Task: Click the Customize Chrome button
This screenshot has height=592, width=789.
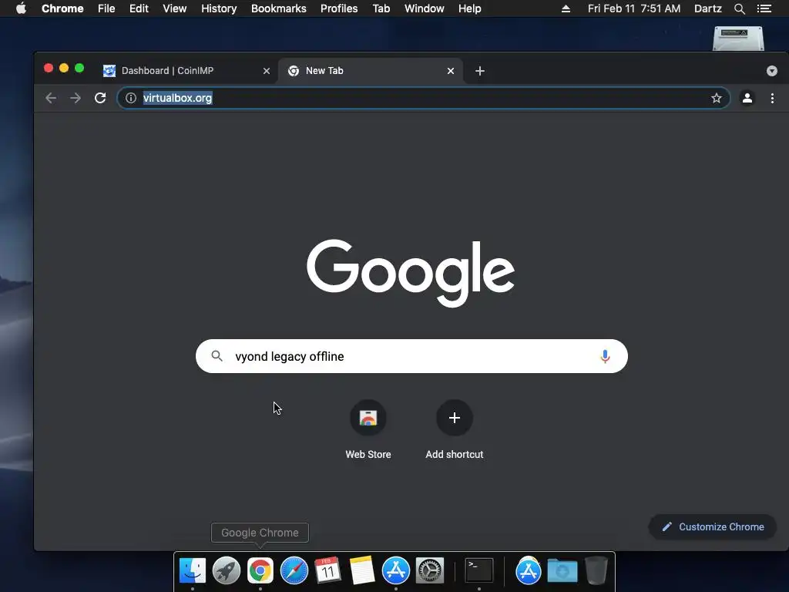Action: (x=713, y=527)
